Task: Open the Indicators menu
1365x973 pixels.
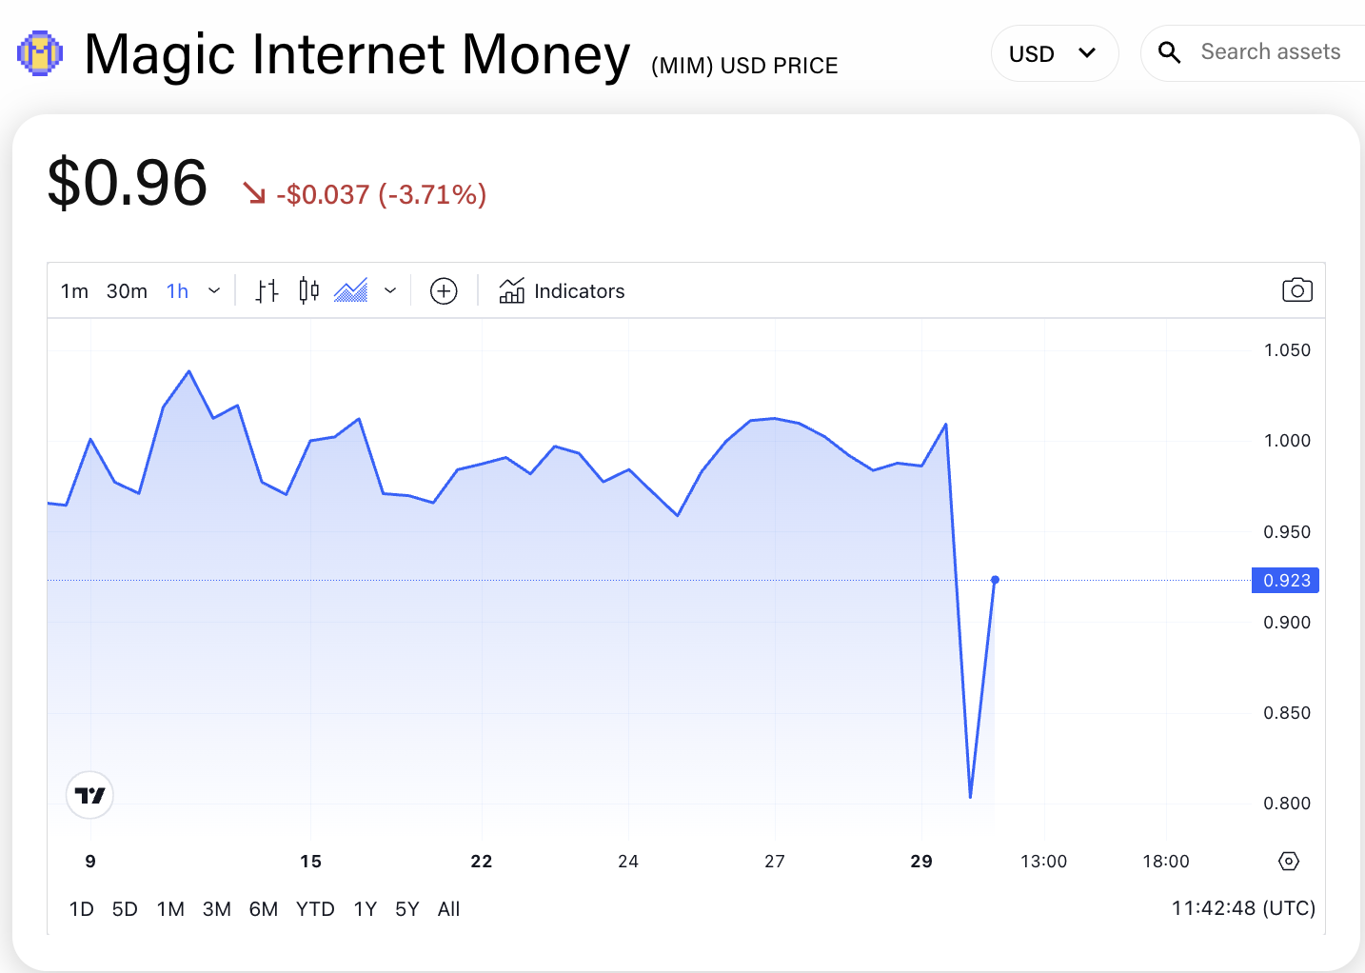Action: click(x=562, y=290)
